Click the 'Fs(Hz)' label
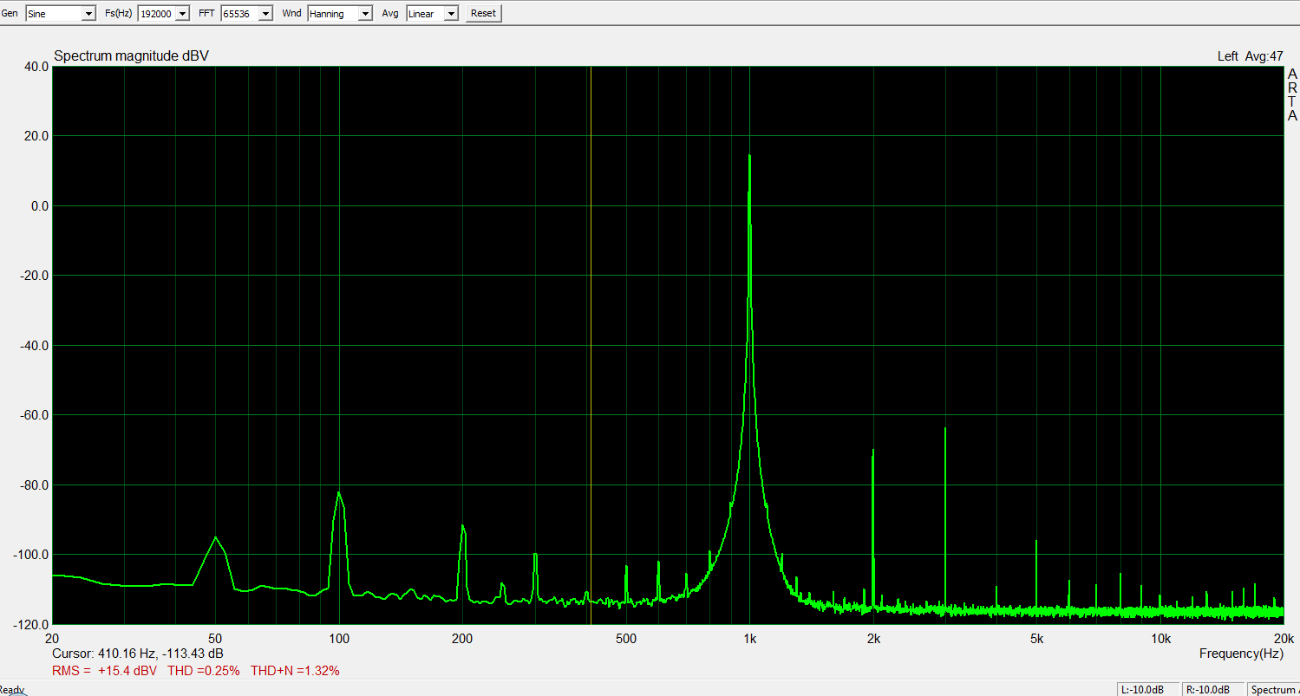The height and width of the screenshot is (696, 1300). click(x=118, y=13)
